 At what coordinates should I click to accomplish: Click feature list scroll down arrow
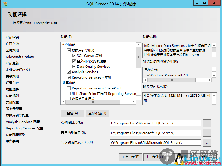pos(138,97)
